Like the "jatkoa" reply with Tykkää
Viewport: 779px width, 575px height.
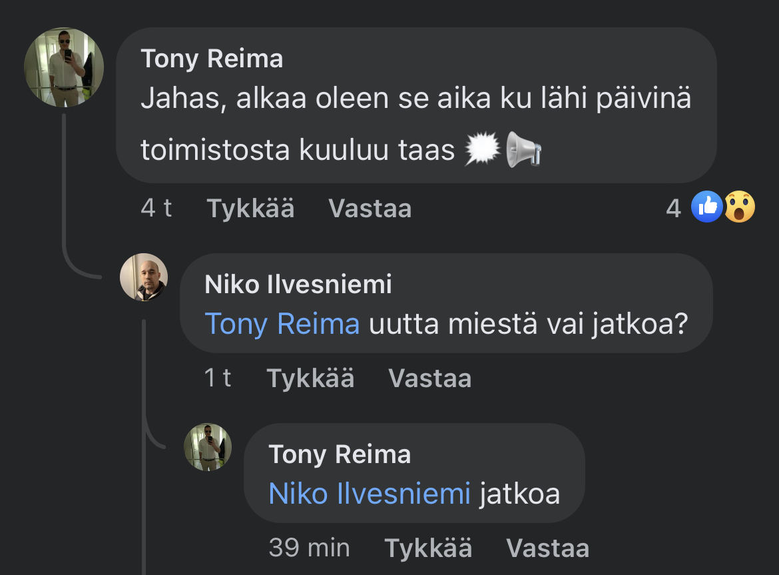coord(429,548)
